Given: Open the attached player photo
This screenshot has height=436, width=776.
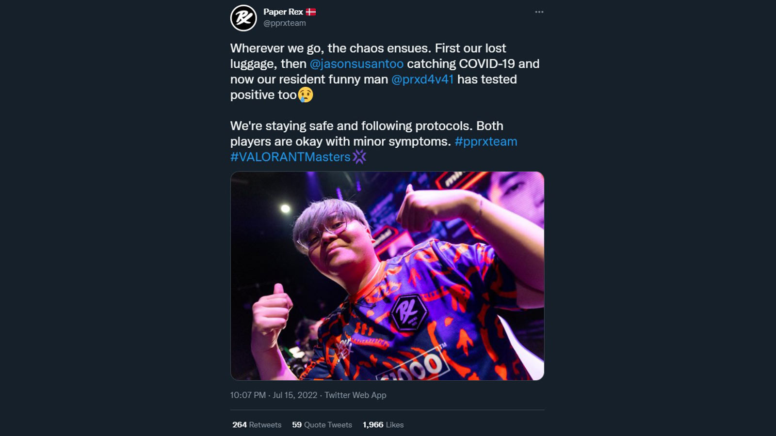Looking at the screenshot, I should (x=387, y=276).
